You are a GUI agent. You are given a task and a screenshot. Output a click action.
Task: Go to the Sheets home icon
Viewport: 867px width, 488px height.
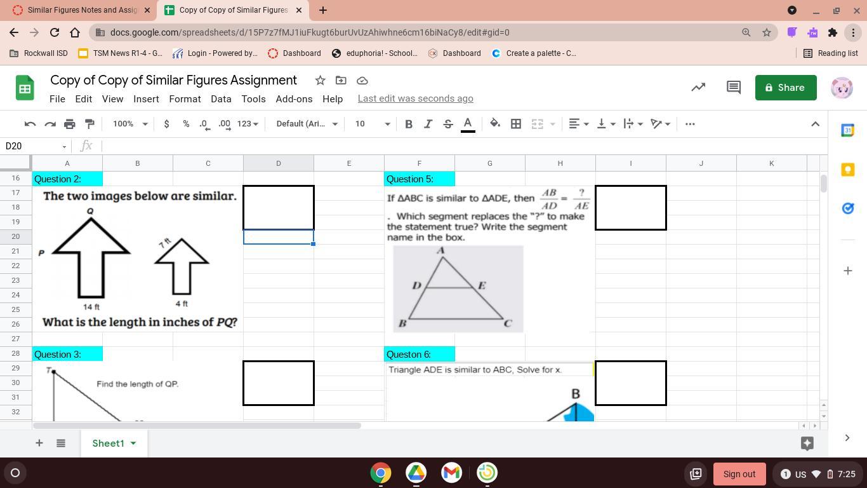pyautogui.click(x=25, y=88)
